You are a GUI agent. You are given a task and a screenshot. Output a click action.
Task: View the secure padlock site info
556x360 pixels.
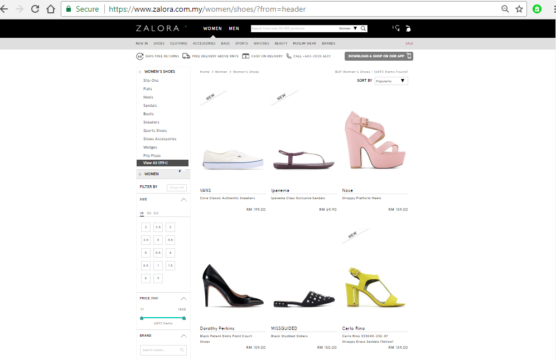point(69,9)
